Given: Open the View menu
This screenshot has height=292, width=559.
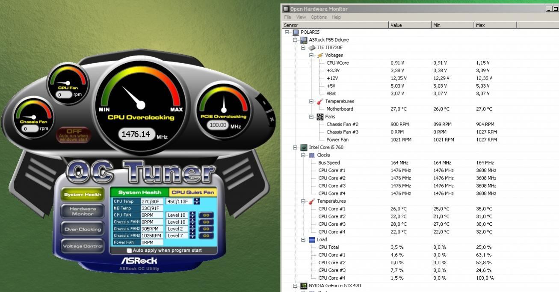Looking at the screenshot, I should point(301,17).
